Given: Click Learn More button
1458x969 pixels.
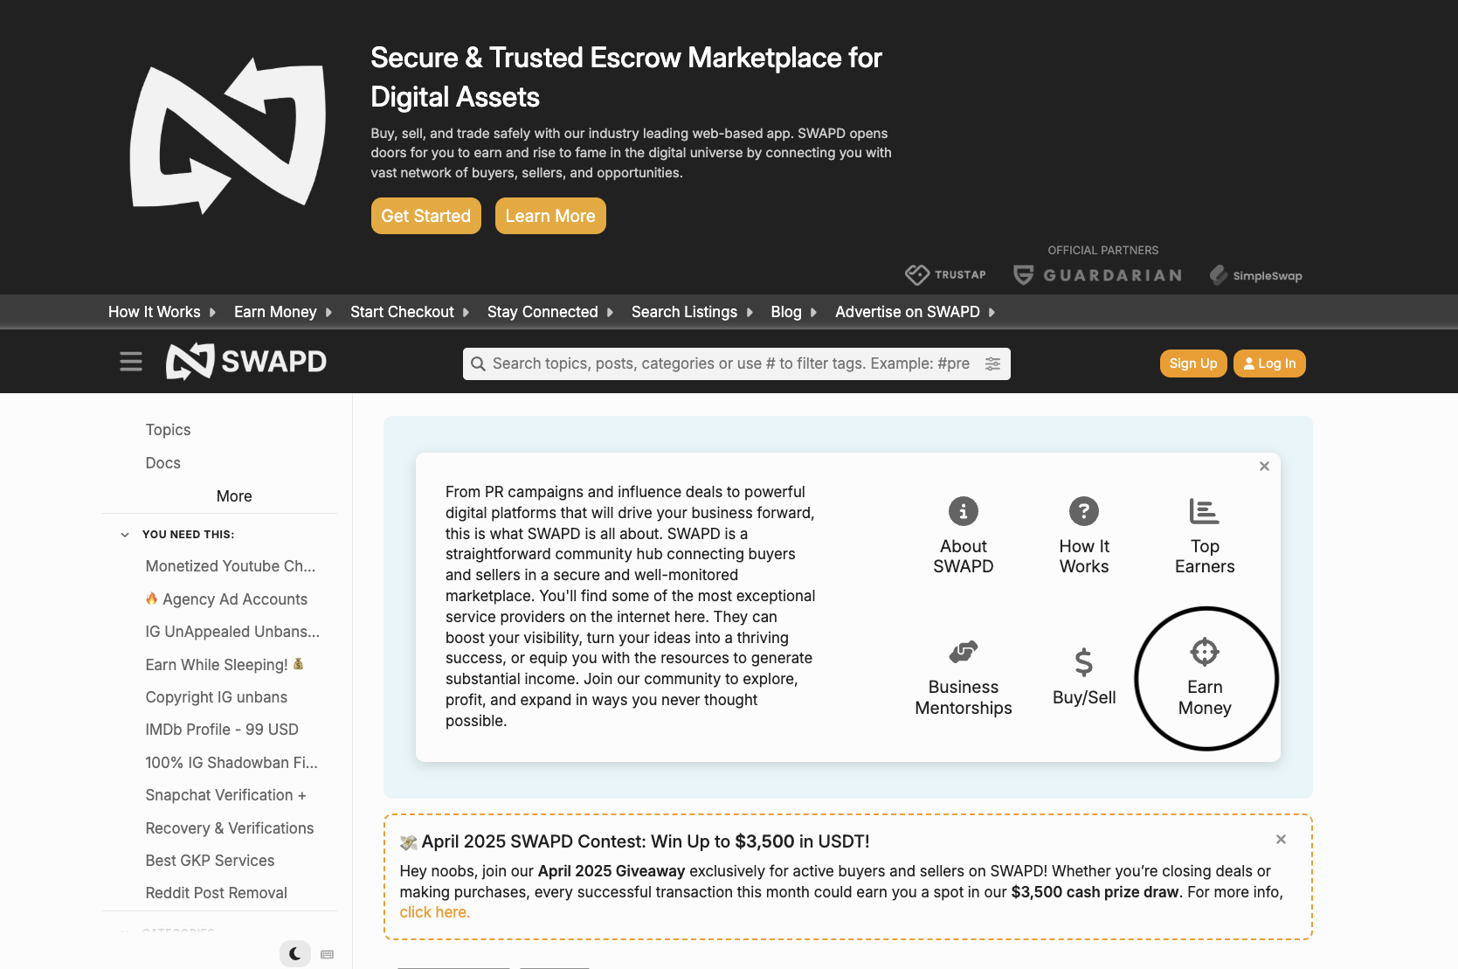Looking at the screenshot, I should click(x=550, y=216).
